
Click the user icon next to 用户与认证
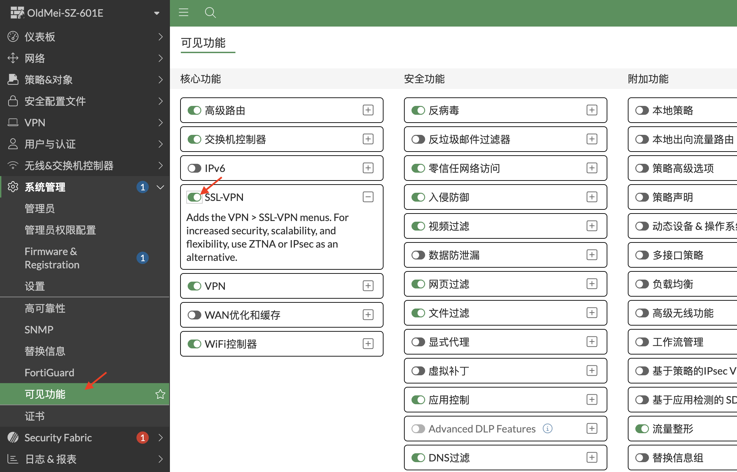(x=13, y=144)
